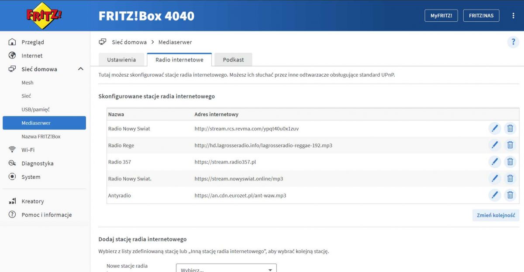This screenshot has height=272, width=524.
Task: Delete the nowyswiat.online station entry
Action: (x=510, y=178)
